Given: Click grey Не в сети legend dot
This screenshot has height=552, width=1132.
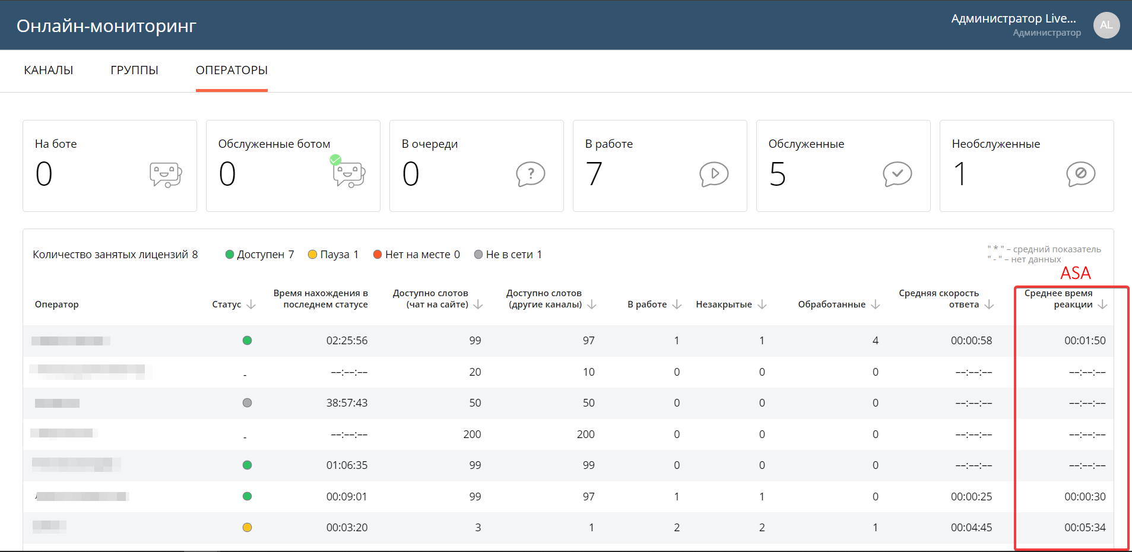Looking at the screenshot, I should (478, 255).
